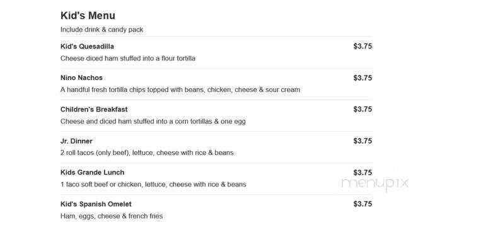Click the Kid's Quesadilla $3.75 price
488x235 pixels.
click(363, 47)
